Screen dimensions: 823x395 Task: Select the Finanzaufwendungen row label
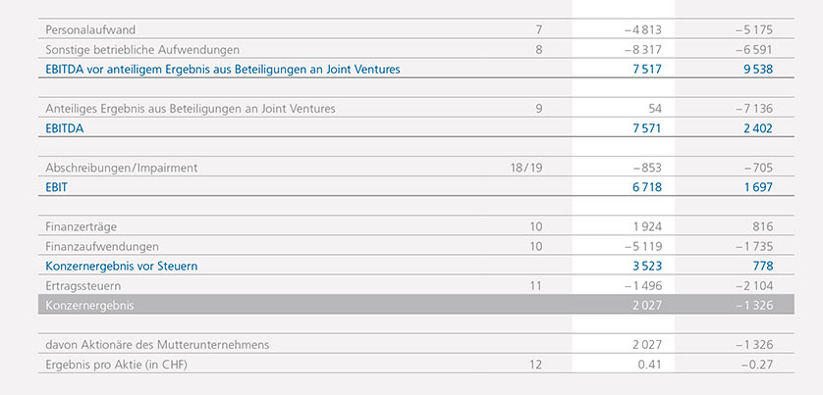pyautogui.click(x=102, y=246)
